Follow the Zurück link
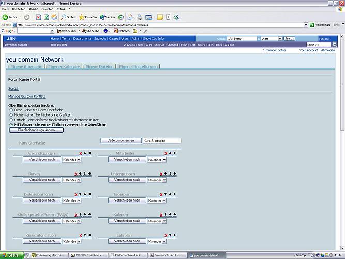This screenshot has height=259, width=345. [x=13, y=89]
